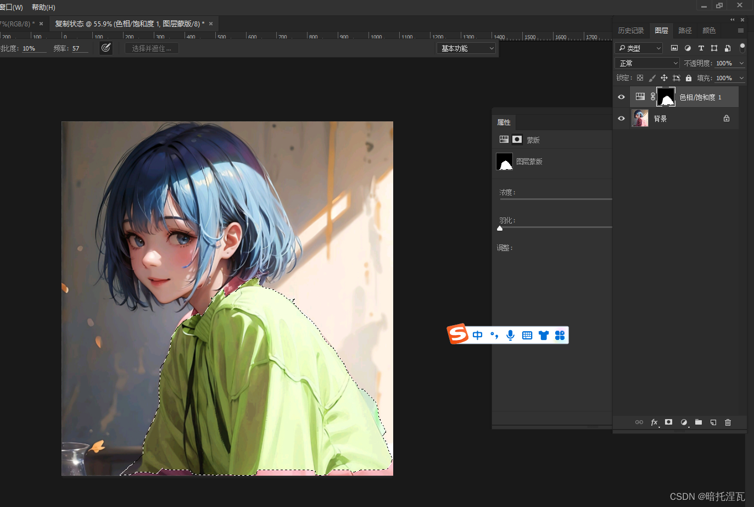Open the 类型 layer filter dropdown
The width and height of the screenshot is (754, 507).
tap(639, 48)
